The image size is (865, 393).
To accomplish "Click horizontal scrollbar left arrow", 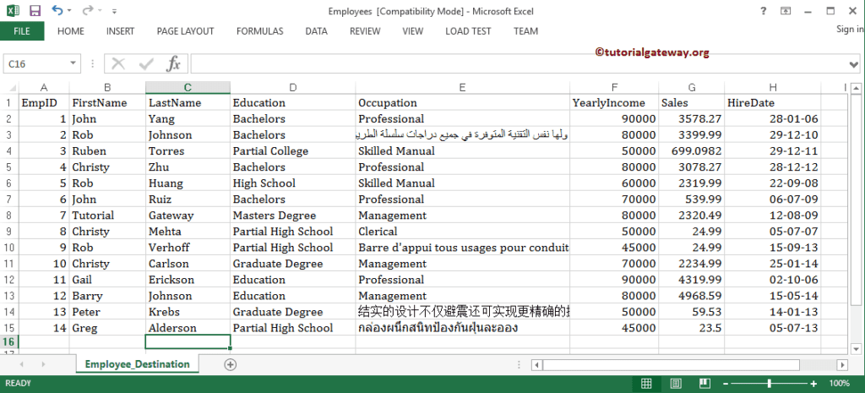I will [536, 365].
